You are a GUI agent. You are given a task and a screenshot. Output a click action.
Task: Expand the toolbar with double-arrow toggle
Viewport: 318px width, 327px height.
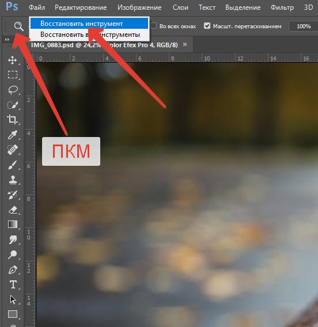coord(7,39)
